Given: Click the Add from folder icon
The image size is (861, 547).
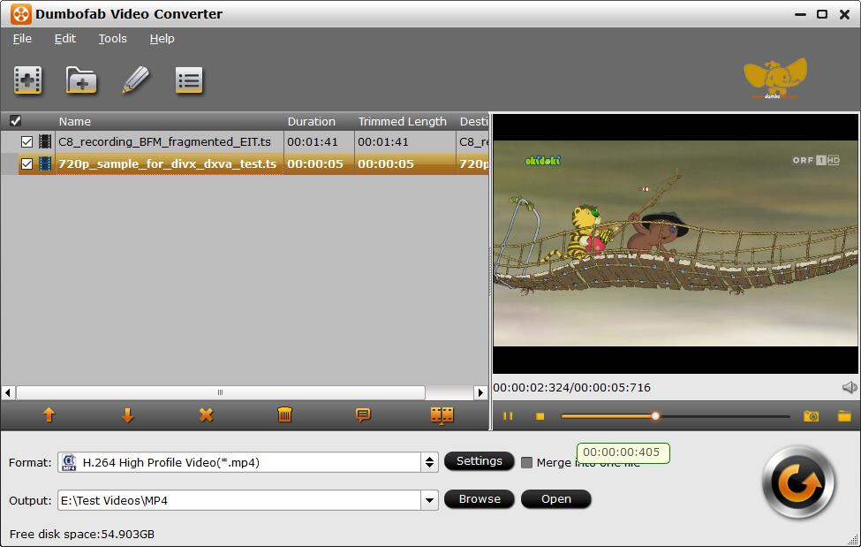Looking at the screenshot, I should pos(80,80).
